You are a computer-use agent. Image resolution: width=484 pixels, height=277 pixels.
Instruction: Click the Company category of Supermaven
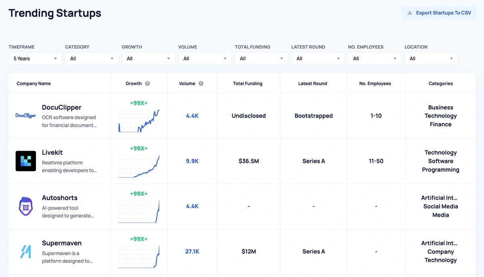tap(441, 252)
